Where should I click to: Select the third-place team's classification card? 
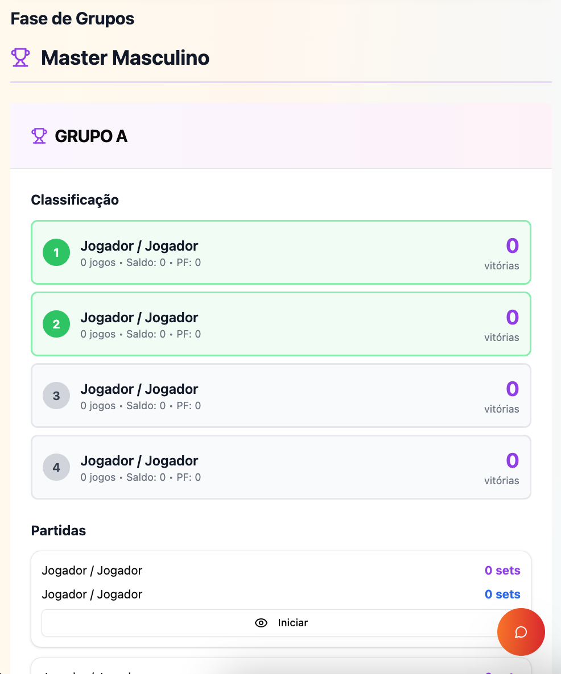coord(281,396)
